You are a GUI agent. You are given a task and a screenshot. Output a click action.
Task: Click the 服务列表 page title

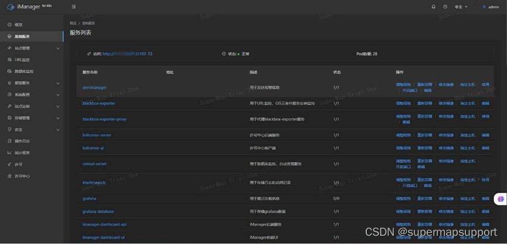click(80, 33)
